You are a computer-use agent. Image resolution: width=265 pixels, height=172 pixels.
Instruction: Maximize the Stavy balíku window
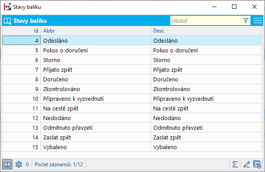tap(234, 7)
